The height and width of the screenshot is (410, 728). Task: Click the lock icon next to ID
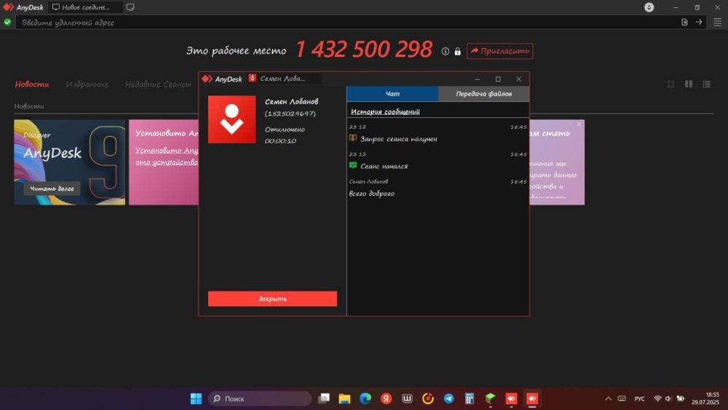(x=457, y=51)
